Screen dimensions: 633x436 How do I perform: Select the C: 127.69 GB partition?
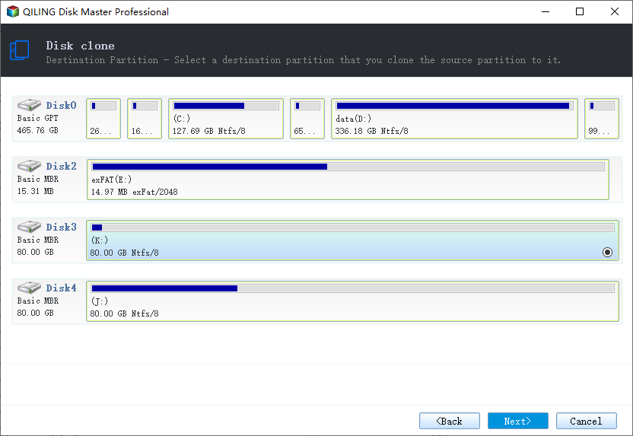point(226,119)
